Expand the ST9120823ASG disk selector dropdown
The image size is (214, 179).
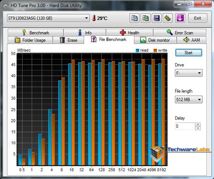coord(48,18)
